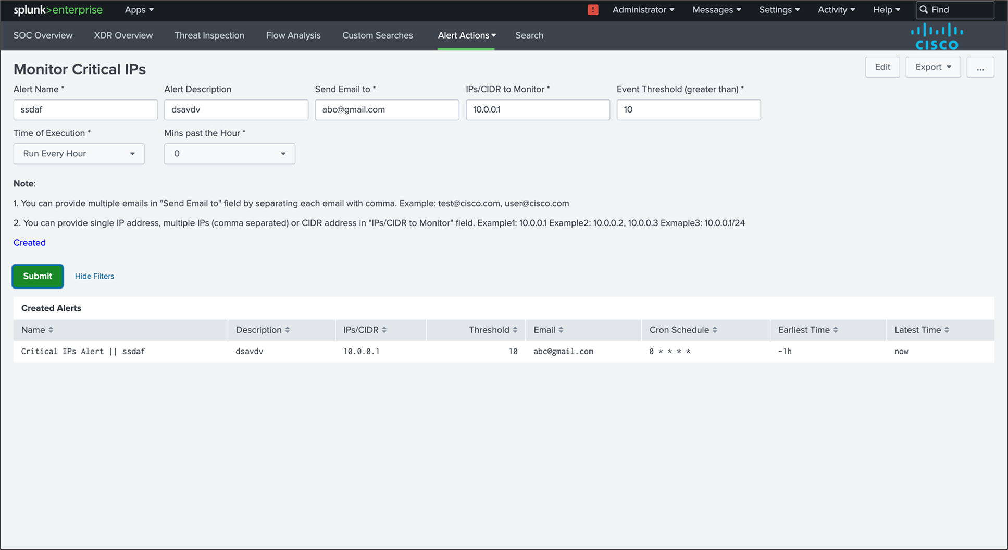Switch to XDR Overview tab
The width and height of the screenshot is (1008, 550).
coord(123,35)
